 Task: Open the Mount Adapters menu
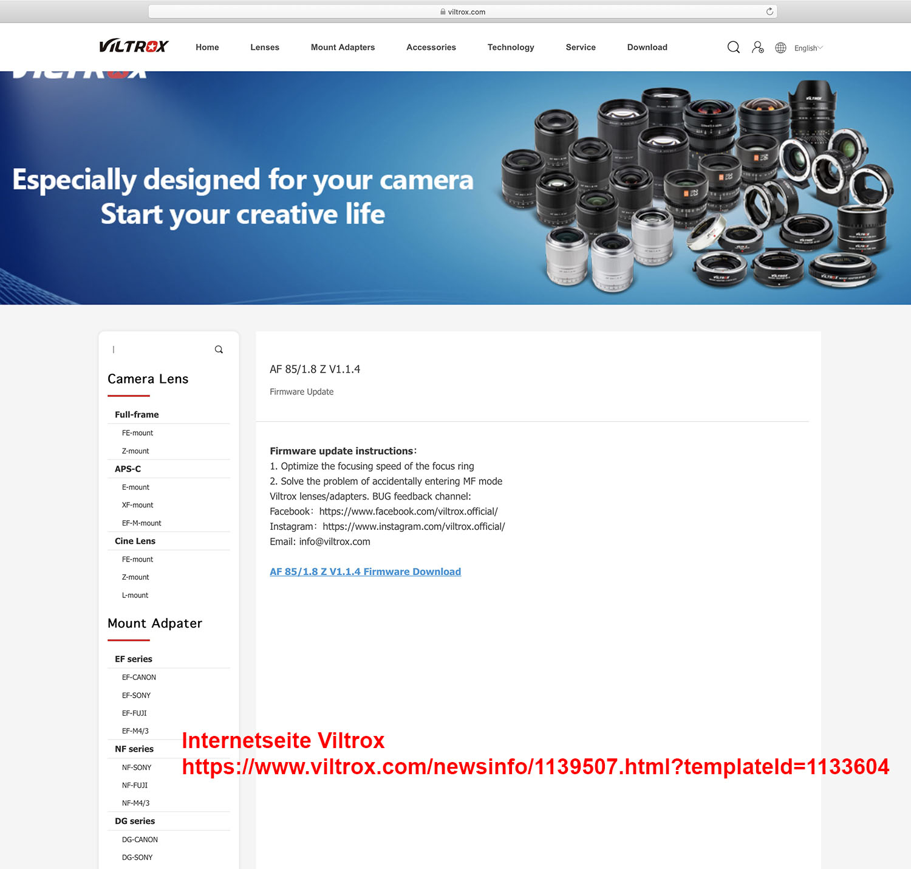[343, 47]
